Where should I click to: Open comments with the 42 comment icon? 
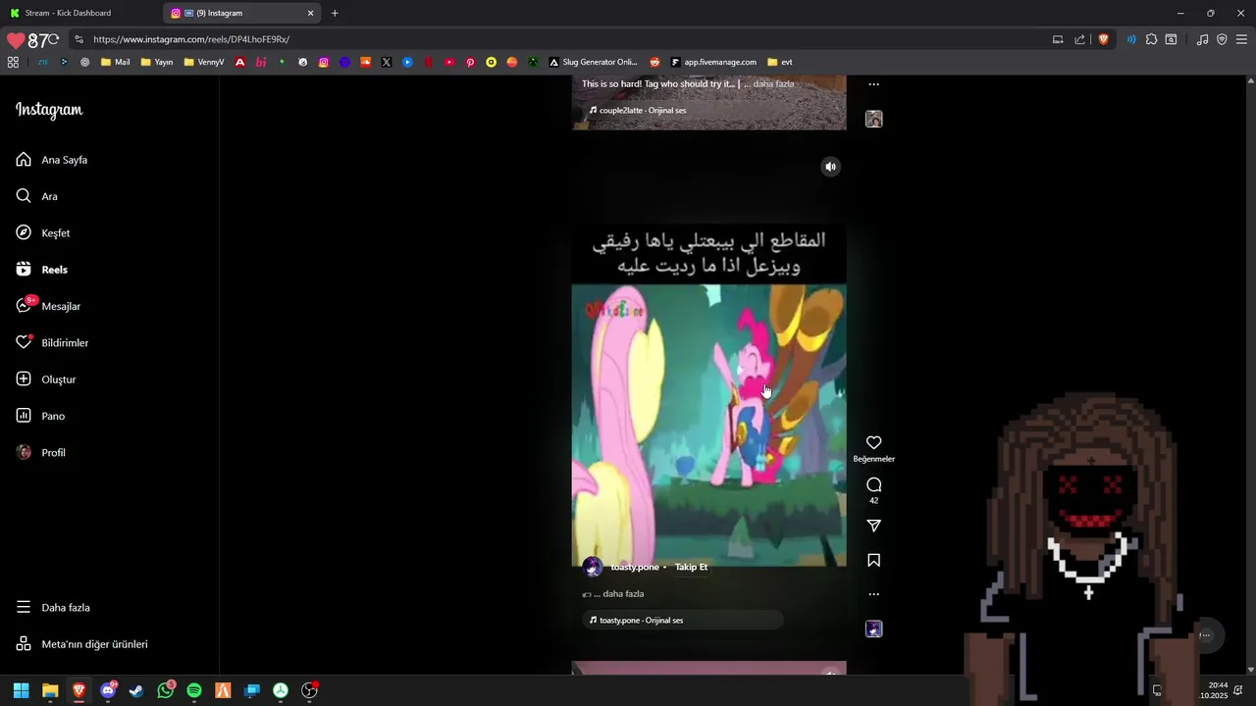click(x=873, y=485)
